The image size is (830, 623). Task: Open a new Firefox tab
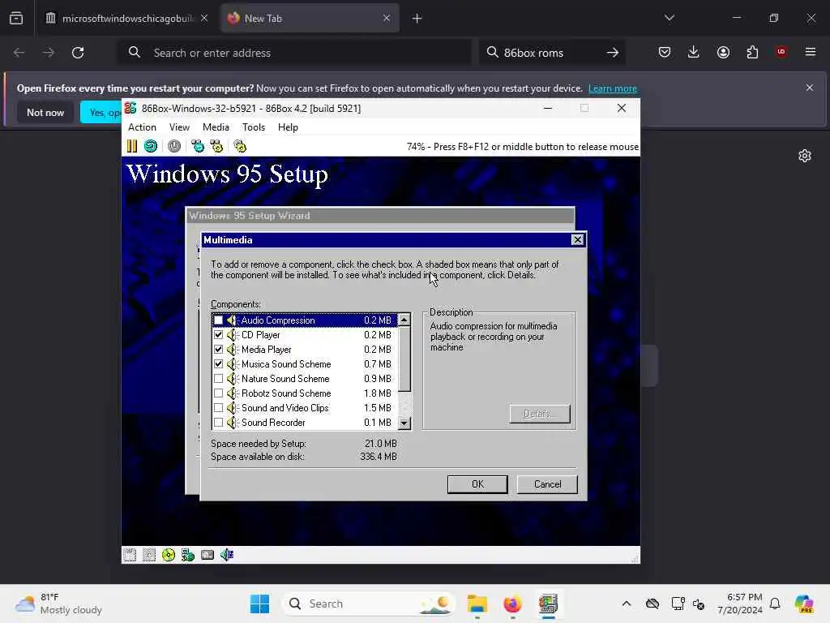[417, 19]
